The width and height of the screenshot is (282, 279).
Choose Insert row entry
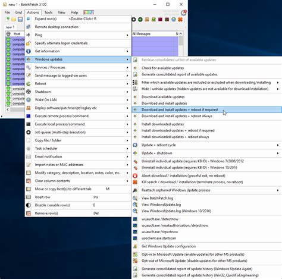point(42,197)
